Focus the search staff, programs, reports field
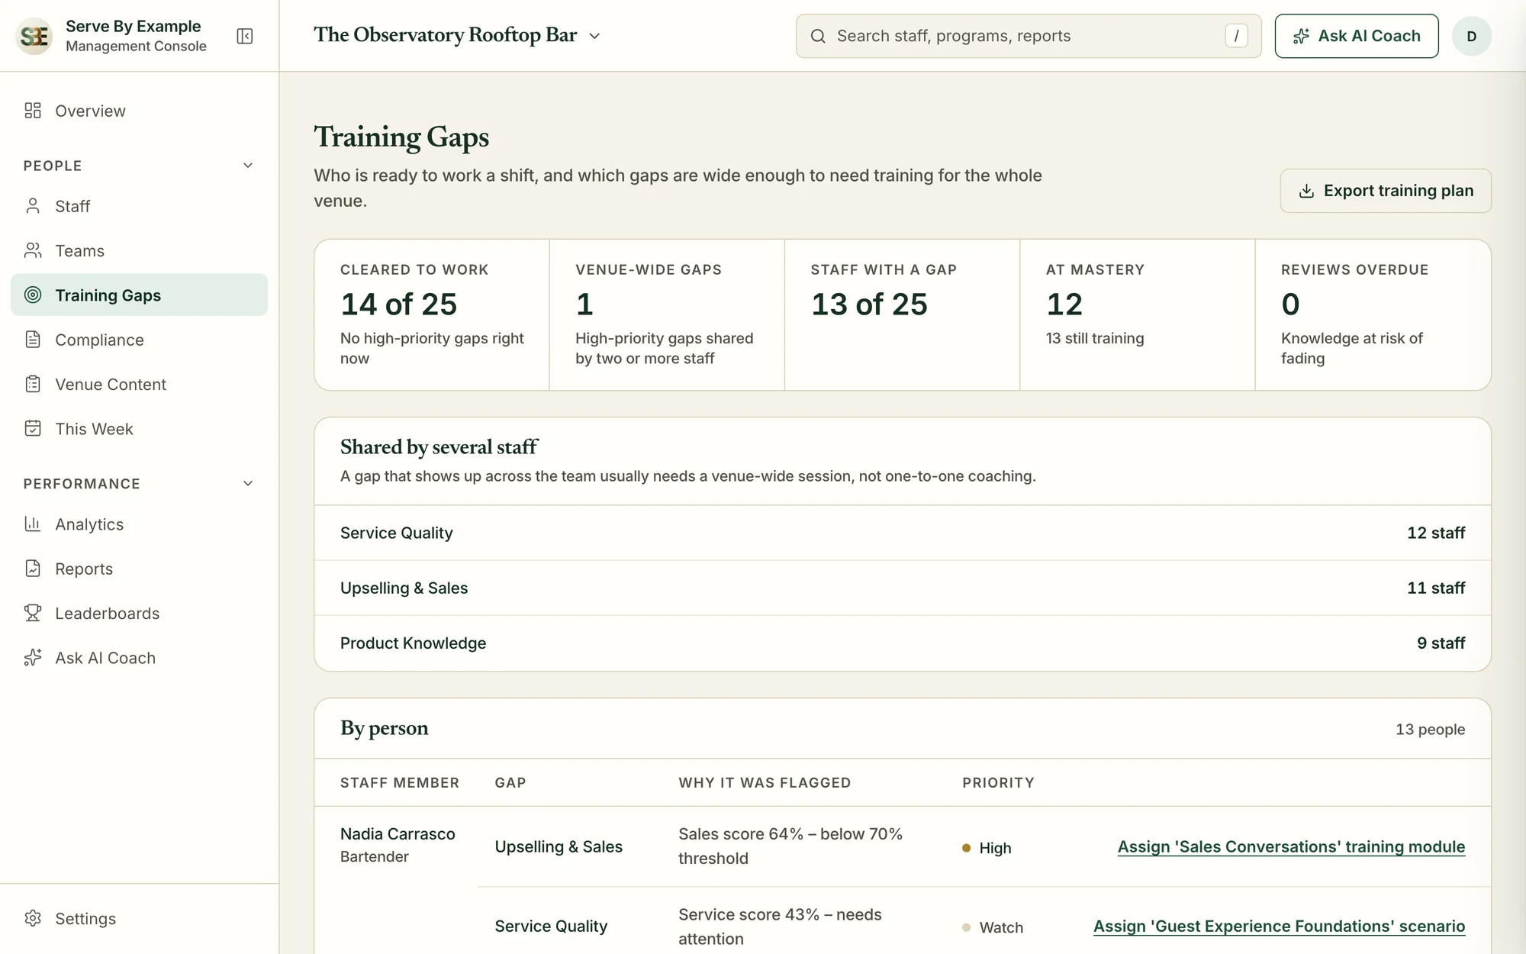 [1029, 36]
